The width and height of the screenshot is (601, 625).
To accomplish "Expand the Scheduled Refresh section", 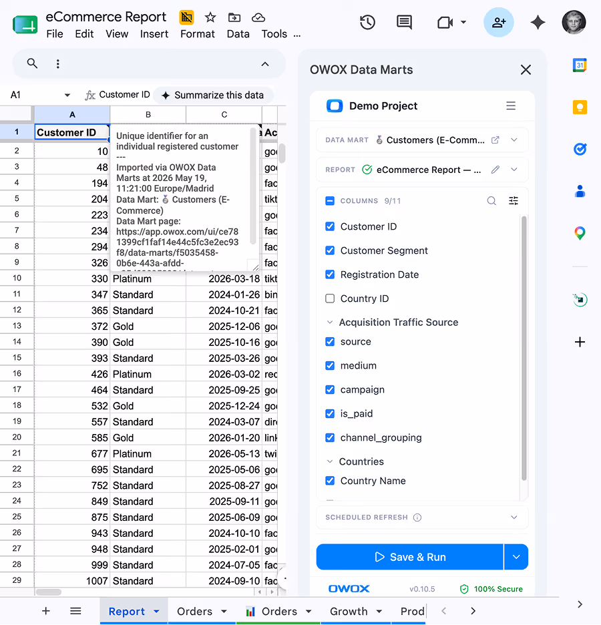I will coord(514,517).
